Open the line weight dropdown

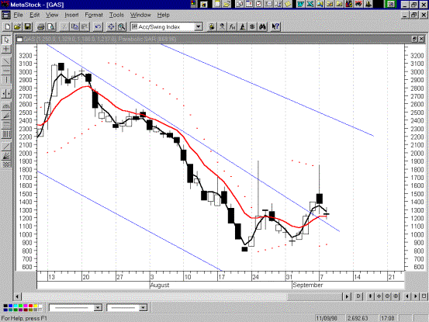(x=143, y=308)
